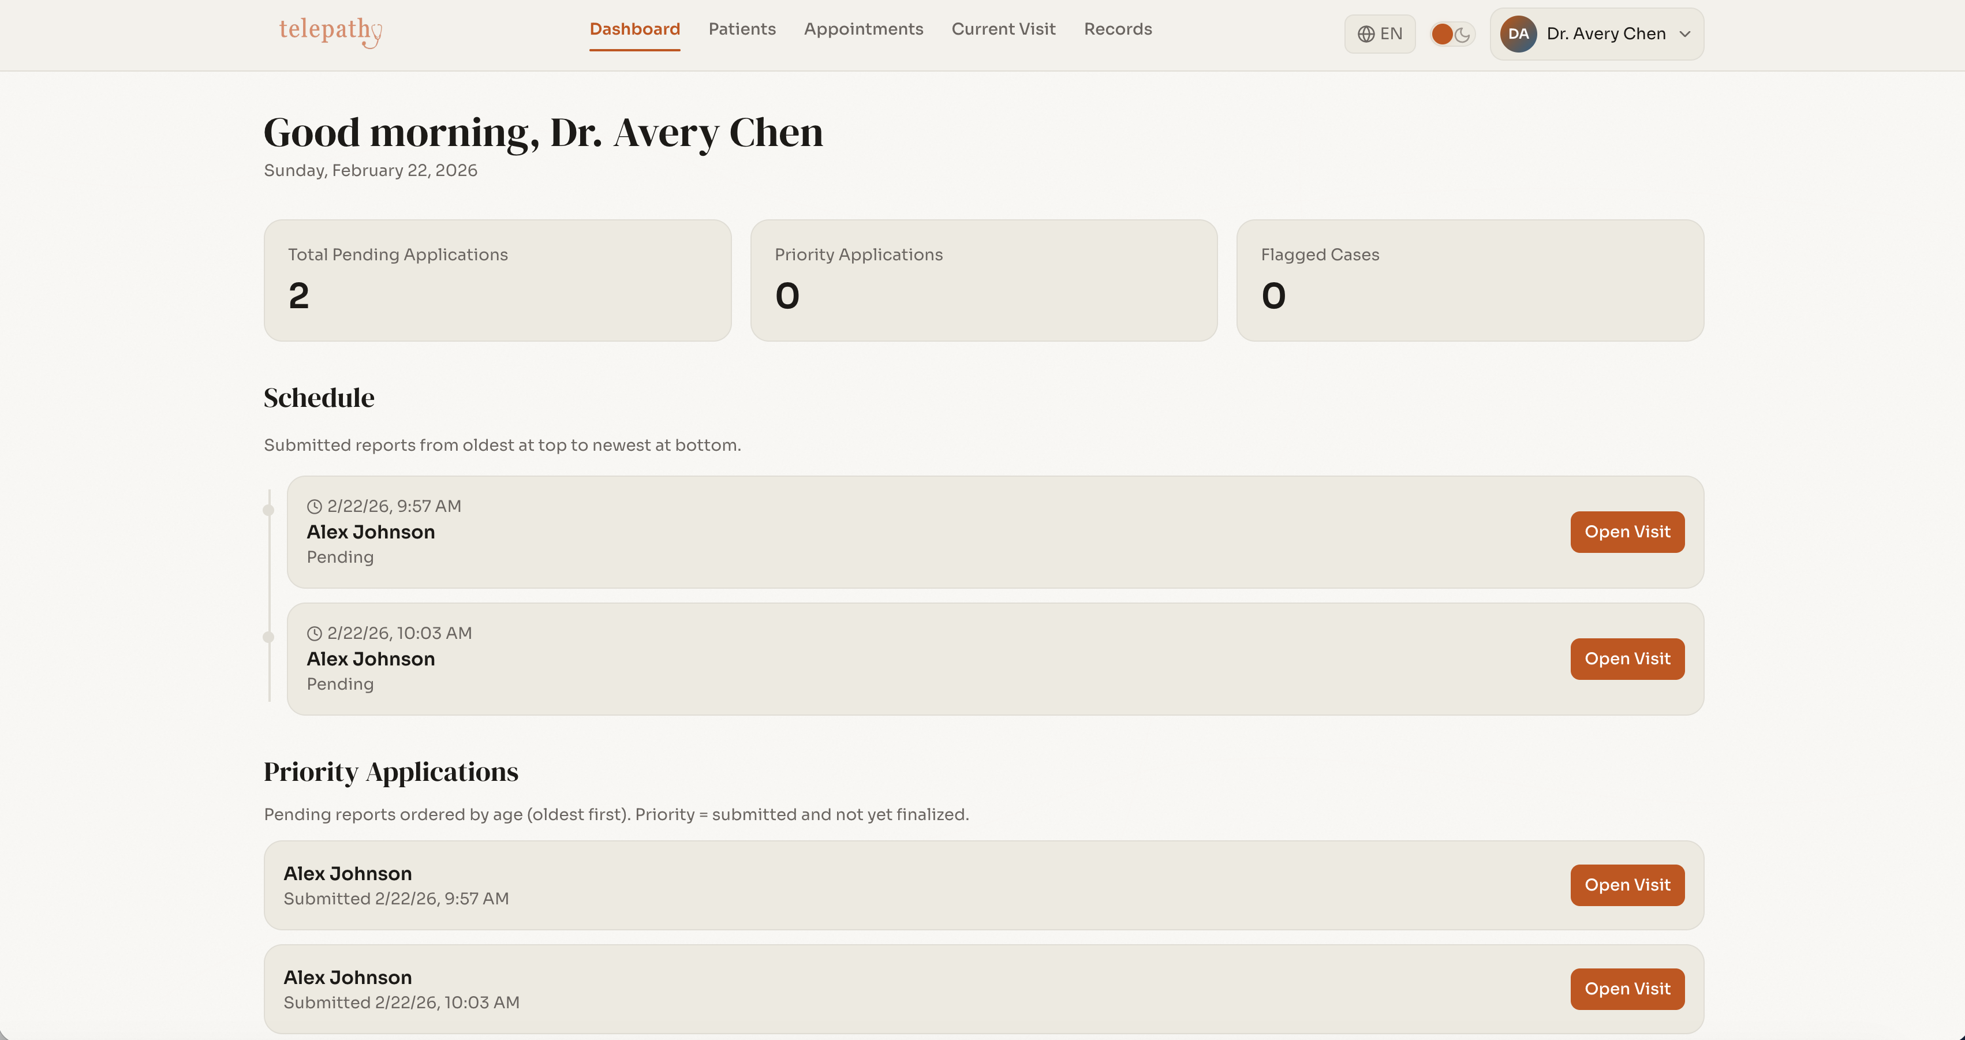Switch to Current Visit tab
Image resolution: width=1965 pixels, height=1040 pixels.
point(1003,29)
